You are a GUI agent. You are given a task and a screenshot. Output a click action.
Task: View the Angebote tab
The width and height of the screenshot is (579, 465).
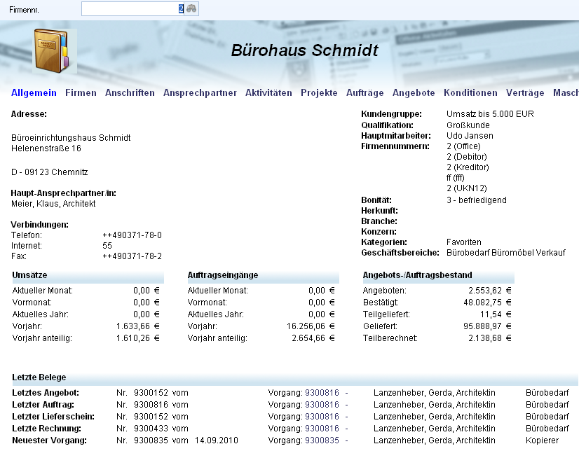[x=414, y=93]
